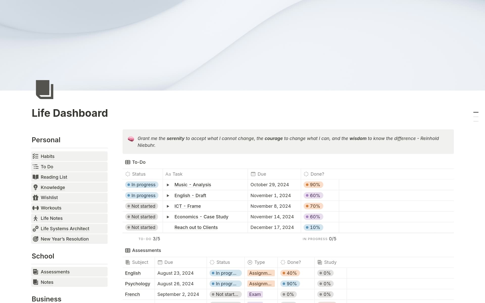
Task: Click the brain emoji in the quote callout
Action: pos(131,139)
